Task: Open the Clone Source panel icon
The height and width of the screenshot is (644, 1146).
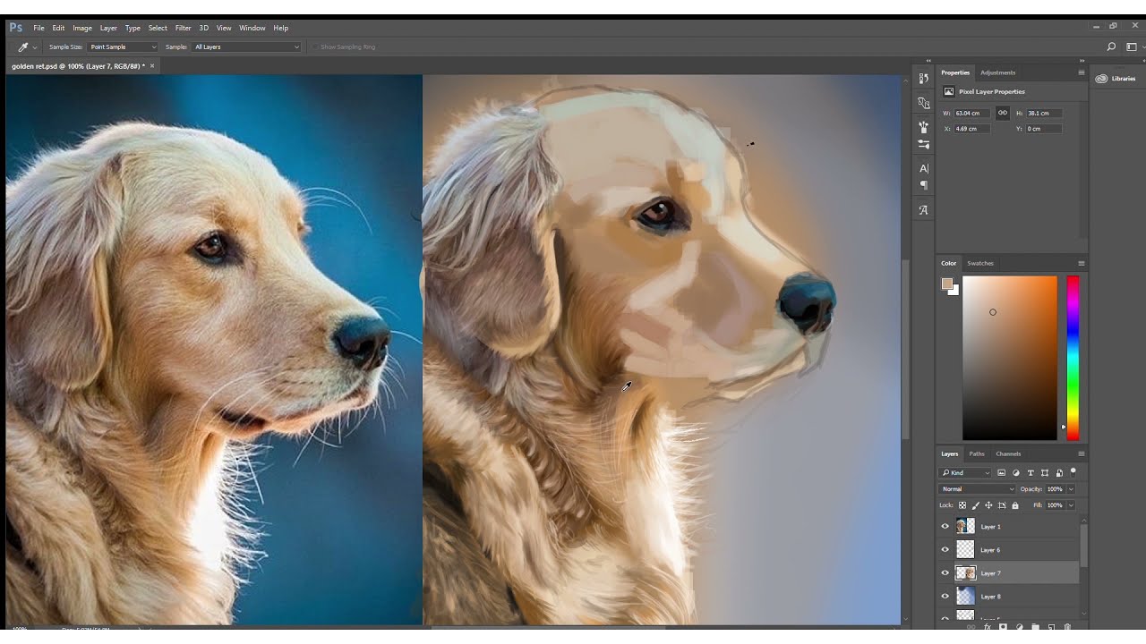Action: click(924, 103)
